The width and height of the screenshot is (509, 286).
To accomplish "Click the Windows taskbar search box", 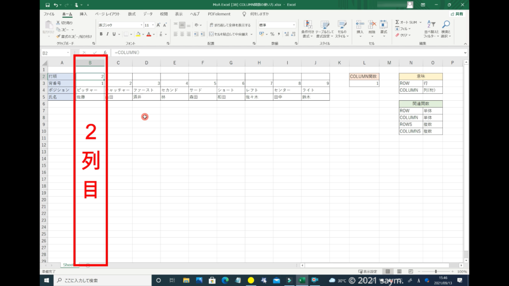I will point(99,281).
